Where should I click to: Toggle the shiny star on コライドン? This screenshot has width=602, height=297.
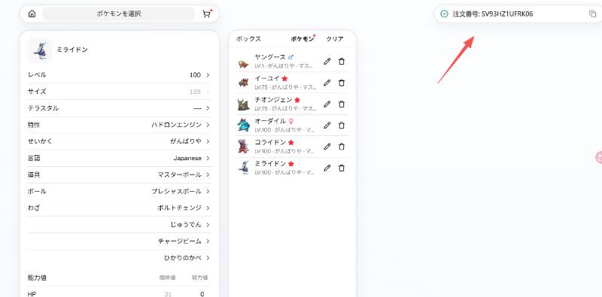(x=290, y=142)
